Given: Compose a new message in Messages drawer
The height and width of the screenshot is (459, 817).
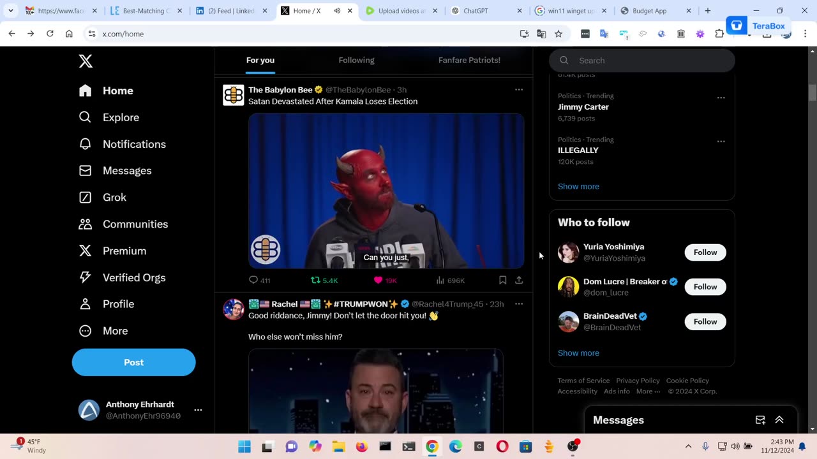Looking at the screenshot, I should click(x=760, y=420).
